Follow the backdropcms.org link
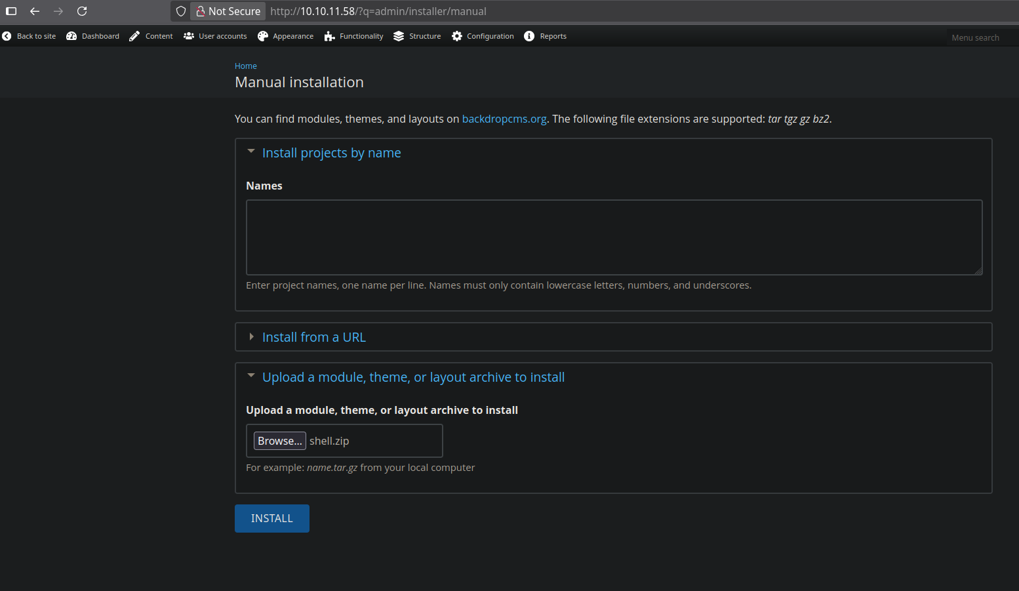 pos(504,119)
